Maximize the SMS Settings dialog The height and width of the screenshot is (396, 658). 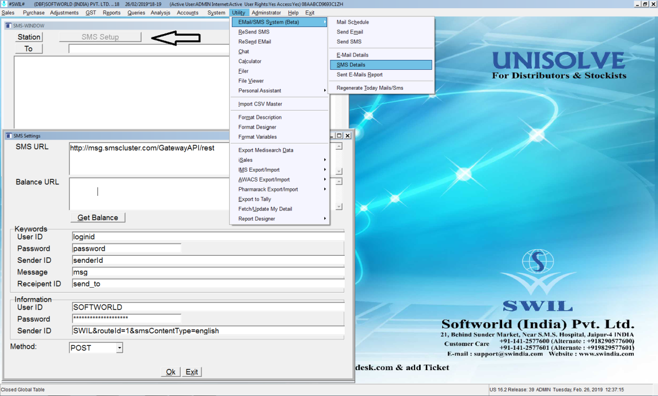(339, 136)
